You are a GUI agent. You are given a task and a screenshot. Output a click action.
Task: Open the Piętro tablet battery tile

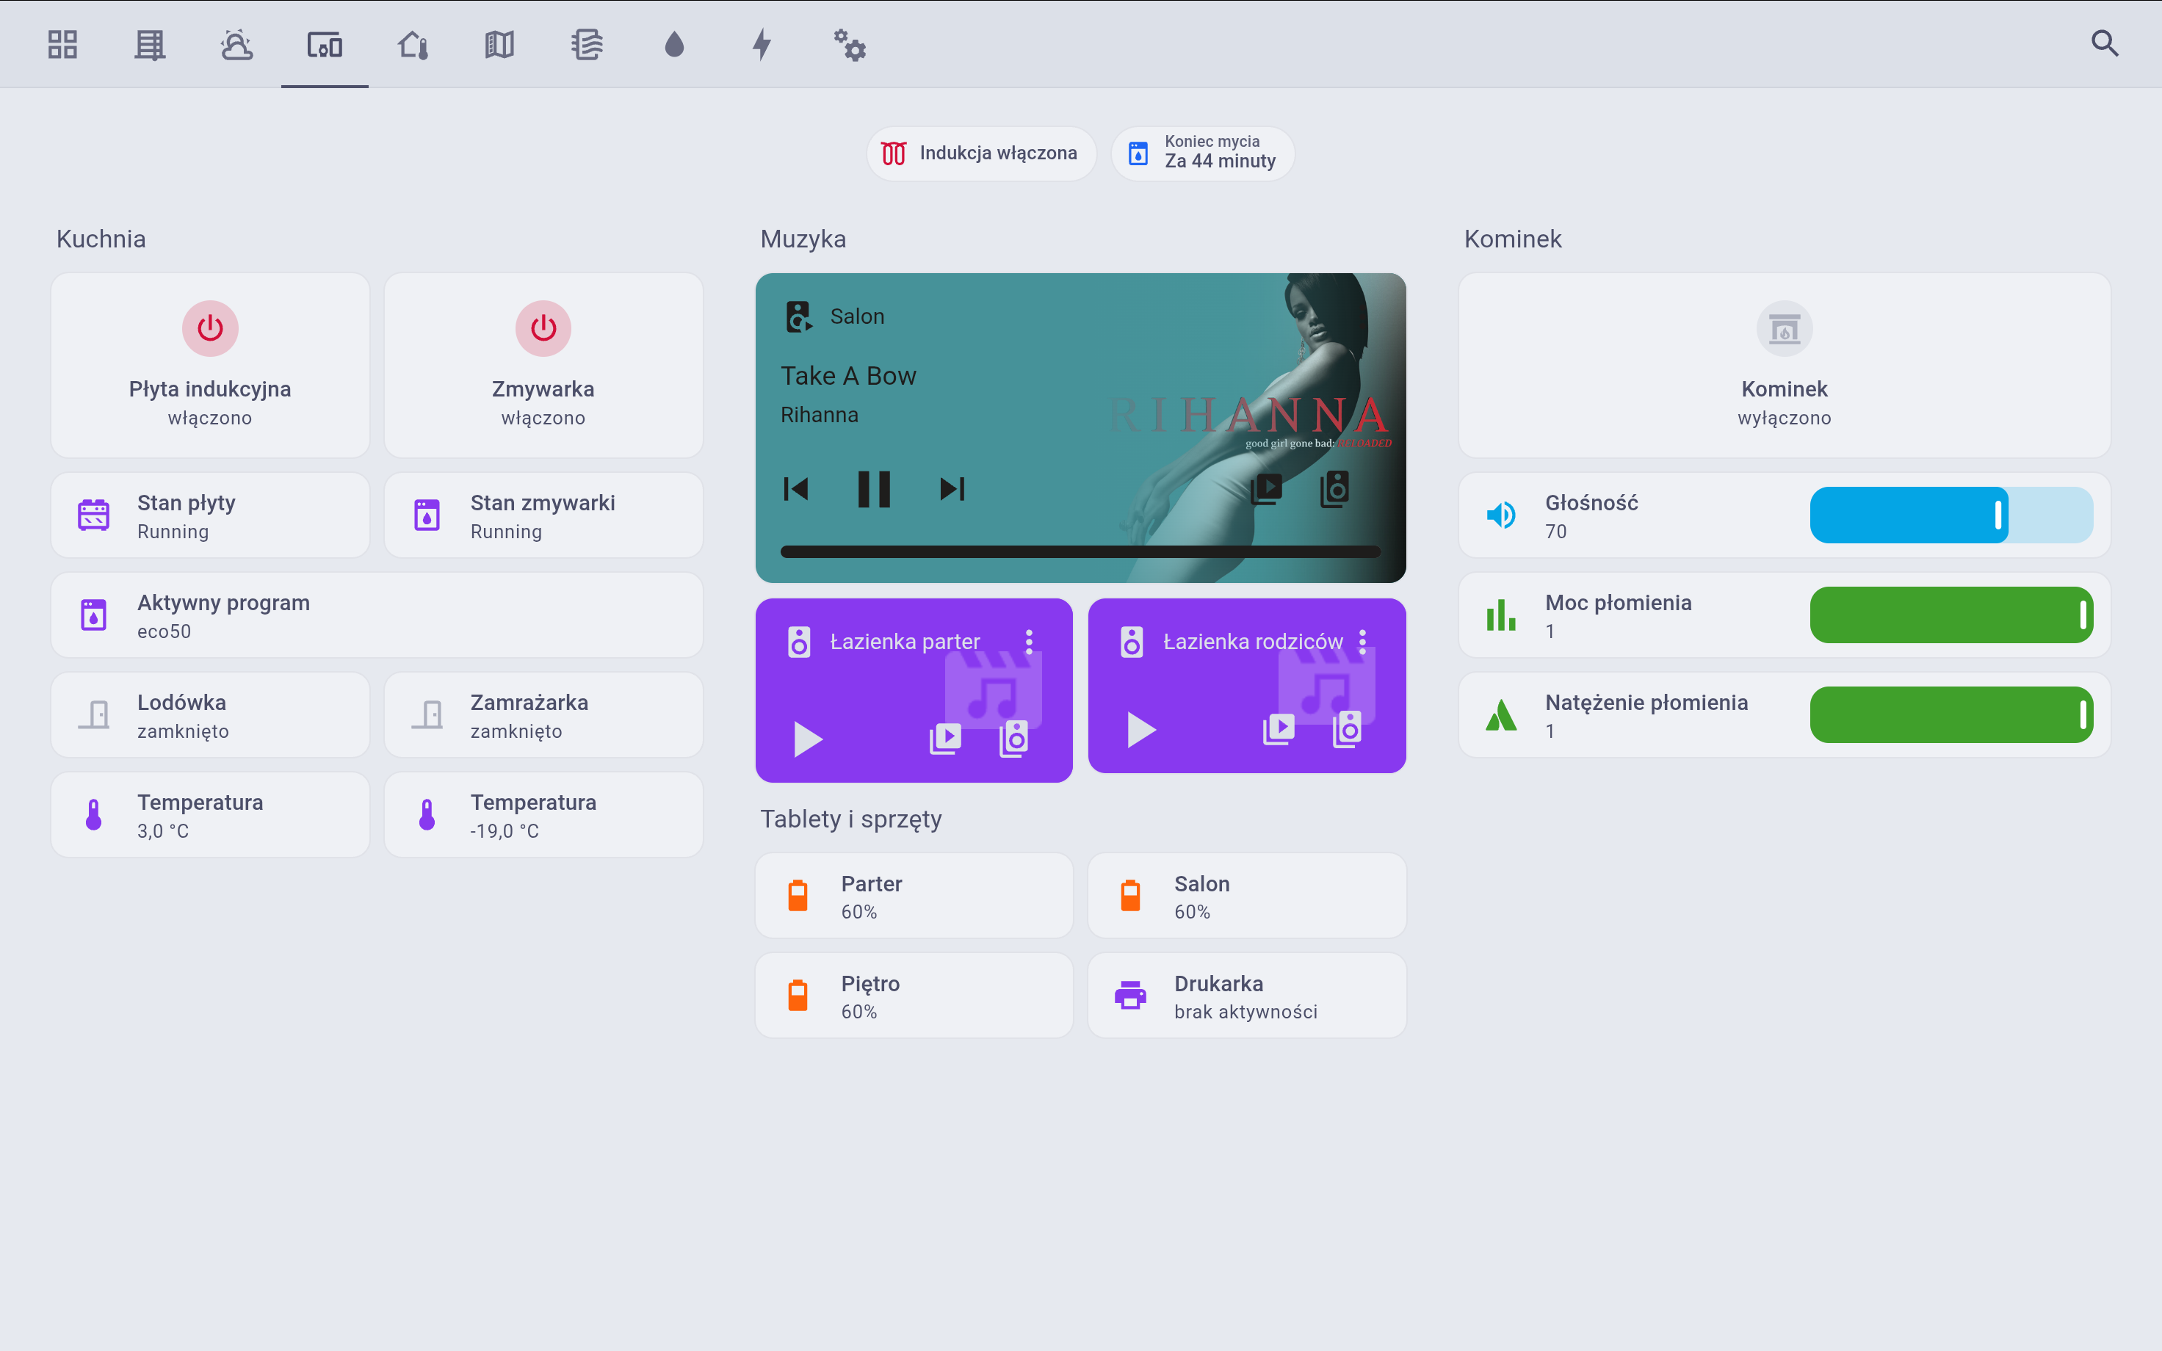tap(914, 996)
